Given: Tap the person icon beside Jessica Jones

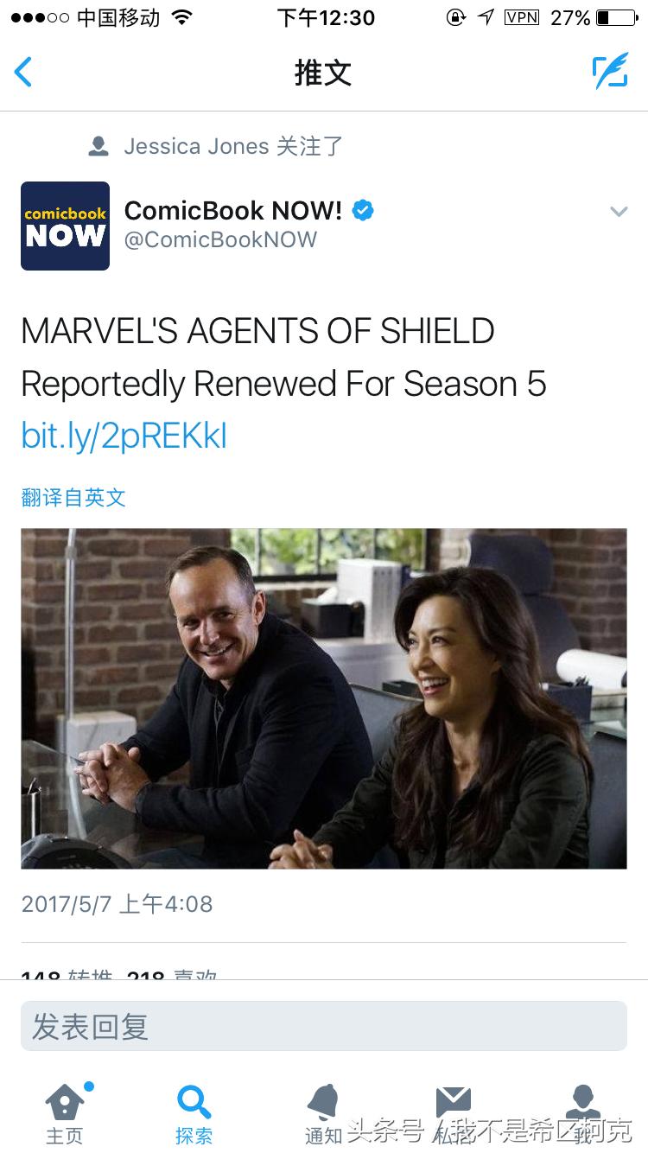Looking at the screenshot, I should click(x=98, y=146).
